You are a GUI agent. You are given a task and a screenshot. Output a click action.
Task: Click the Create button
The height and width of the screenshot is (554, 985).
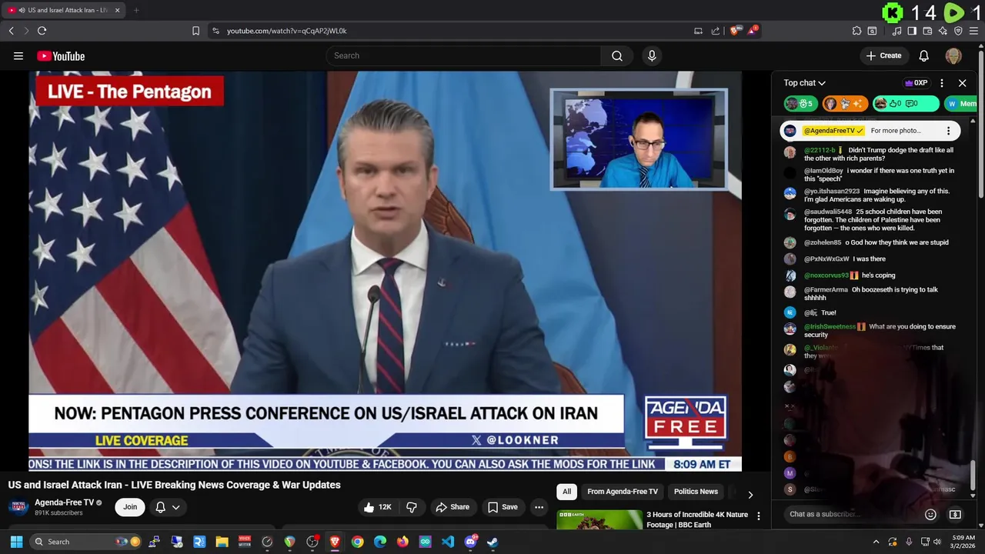883,55
